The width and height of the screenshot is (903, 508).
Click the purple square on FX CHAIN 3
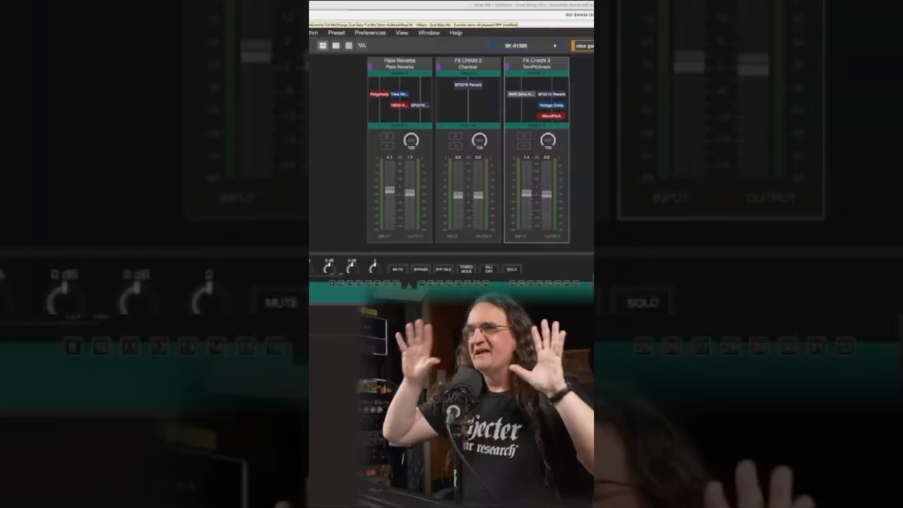click(x=507, y=66)
